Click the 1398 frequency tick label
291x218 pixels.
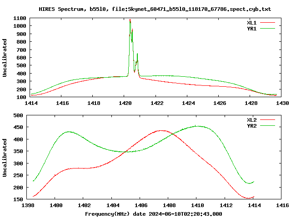tap(28, 205)
